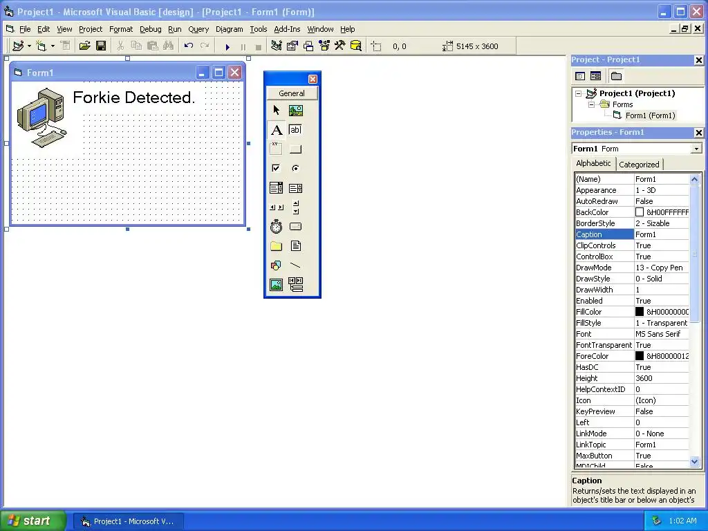This screenshot has height=531, width=708.
Task: Open the Menu Editor from the toolbar
Action: (65, 46)
